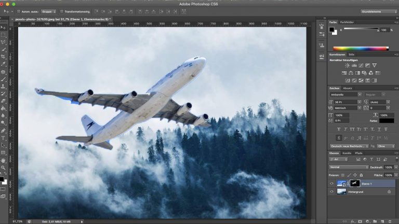Select the Move tool in the toolbox
This screenshot has width=399, height=224.
tap(4, 26)
